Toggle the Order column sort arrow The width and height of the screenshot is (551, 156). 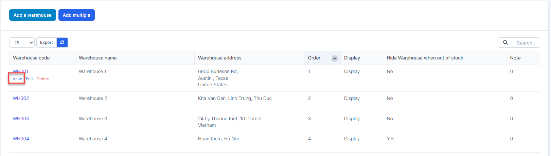click(x=334, y=58)
